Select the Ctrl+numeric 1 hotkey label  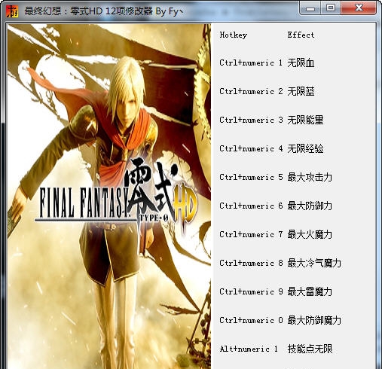(251, 63)
